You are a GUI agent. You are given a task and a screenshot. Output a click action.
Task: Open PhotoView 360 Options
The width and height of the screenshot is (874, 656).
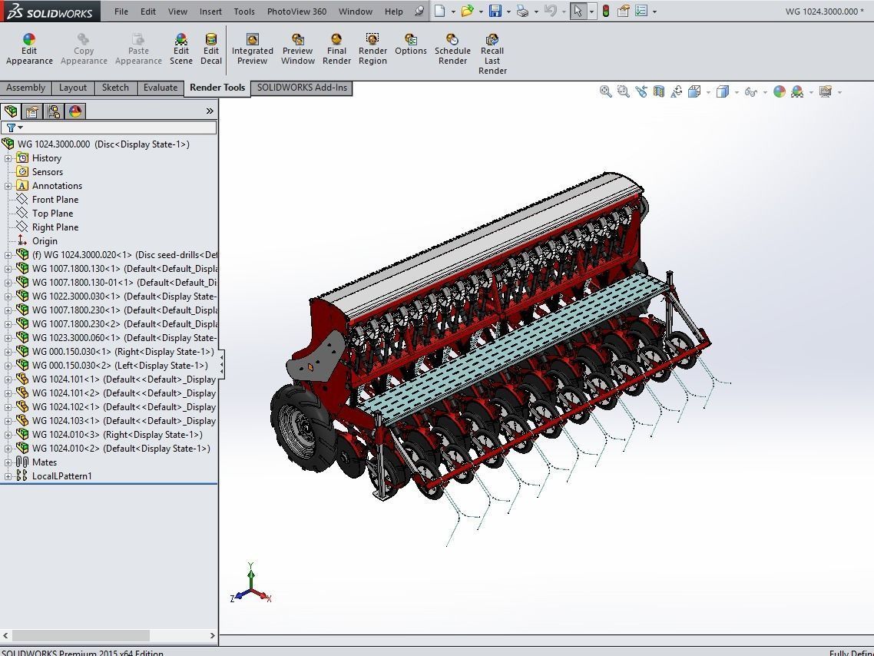click(x=411, y=45)
